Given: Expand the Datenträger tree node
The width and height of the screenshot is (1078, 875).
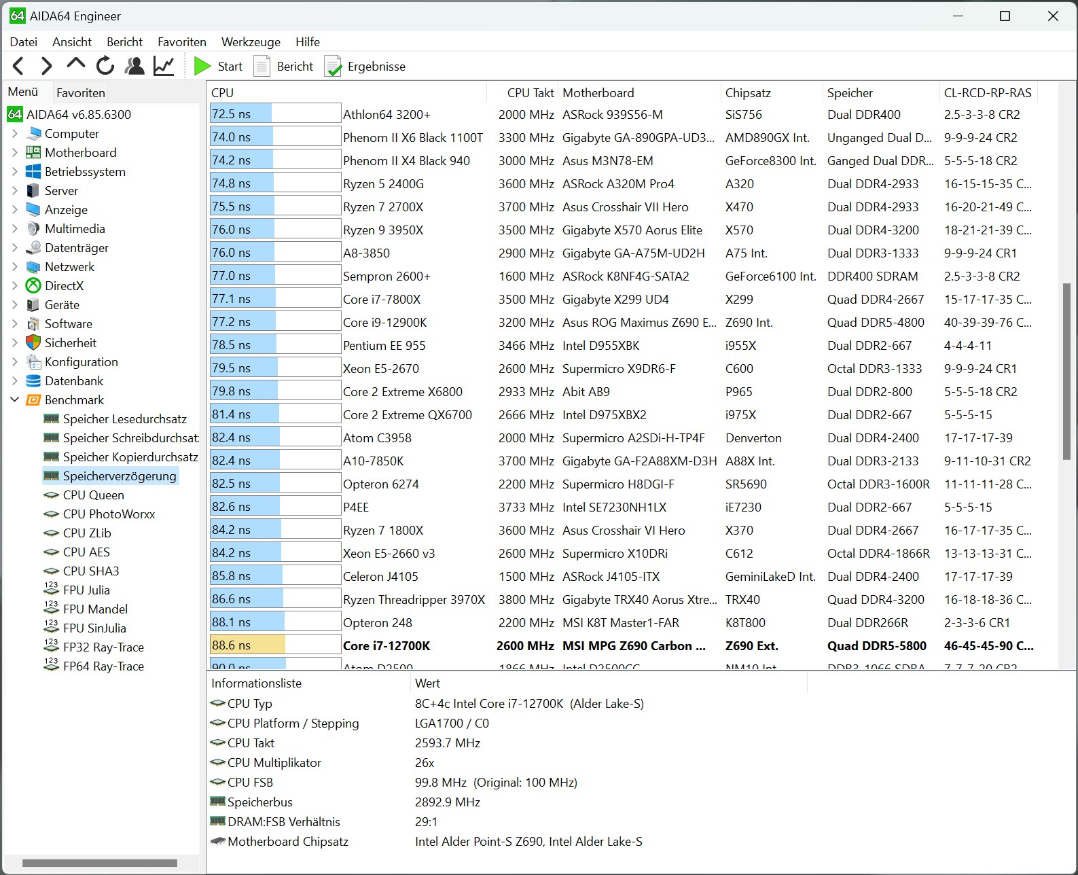Looking at the screenshot, I should click(15, 248).
